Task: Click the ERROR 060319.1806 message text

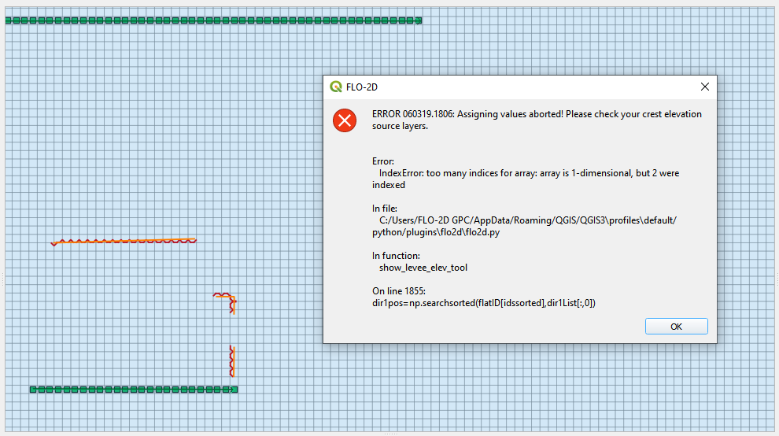Action: (537, 120)
